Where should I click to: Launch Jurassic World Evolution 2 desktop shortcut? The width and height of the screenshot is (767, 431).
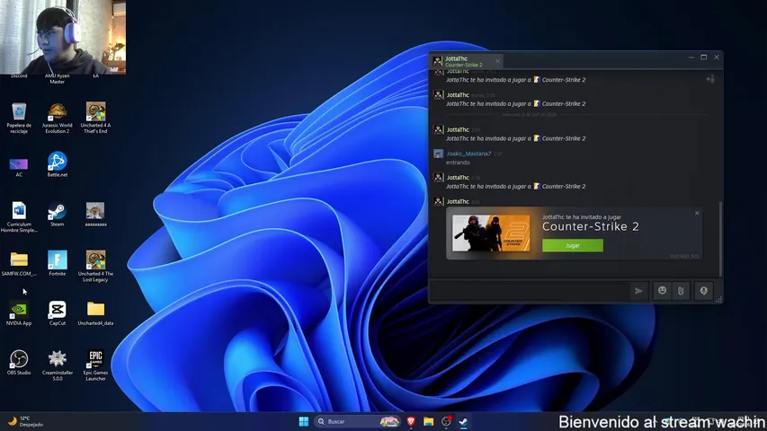point(58,118)
